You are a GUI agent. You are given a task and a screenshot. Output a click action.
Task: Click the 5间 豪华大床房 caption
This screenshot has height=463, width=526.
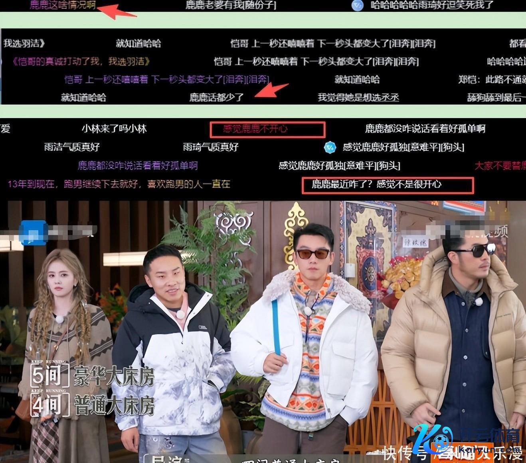[x=93, y=376]
